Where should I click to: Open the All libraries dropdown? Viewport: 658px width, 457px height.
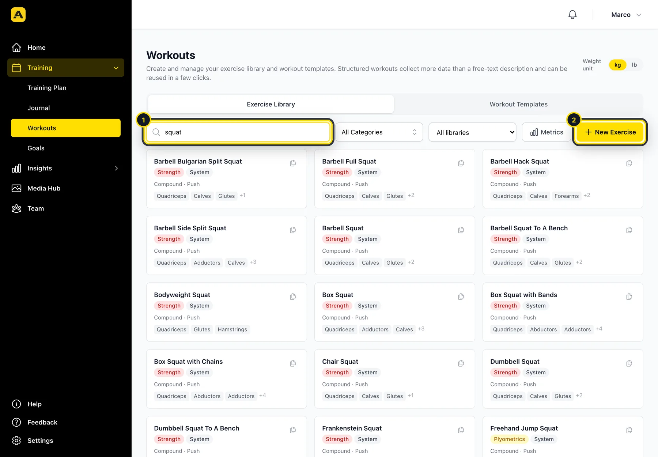pyautogui.click(x=472, y=132)
